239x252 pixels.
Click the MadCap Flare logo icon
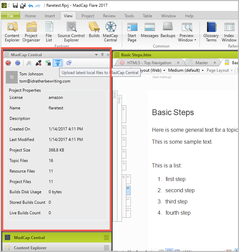4,5
